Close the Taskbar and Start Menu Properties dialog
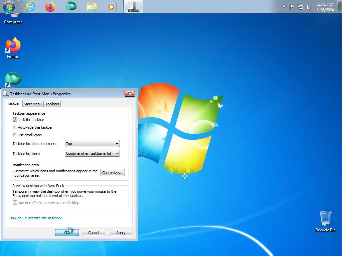The width and height of the screenshot is (342, 256). [130, 94]
